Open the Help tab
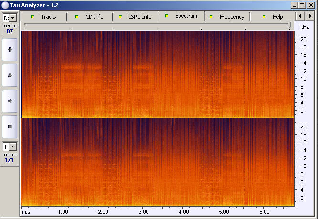The height and width of the screenshot is (219, 318). pyautogui.click(x=273, y=17)
